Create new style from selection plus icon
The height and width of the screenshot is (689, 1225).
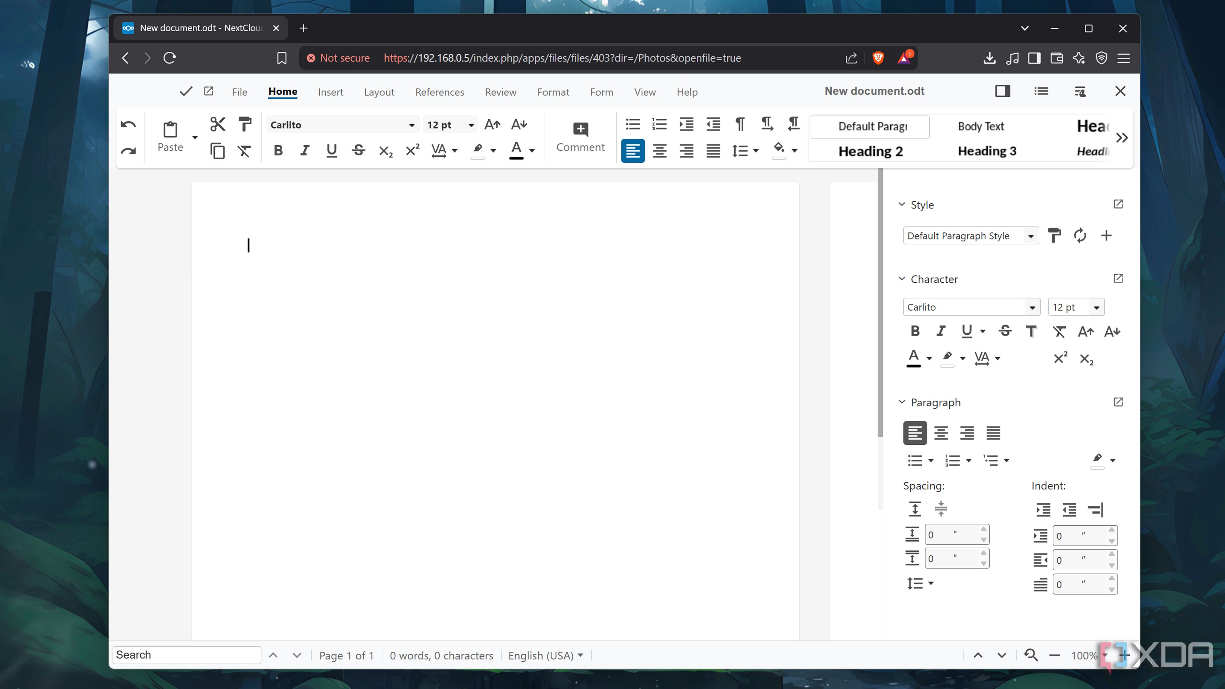coord(1106,236)
